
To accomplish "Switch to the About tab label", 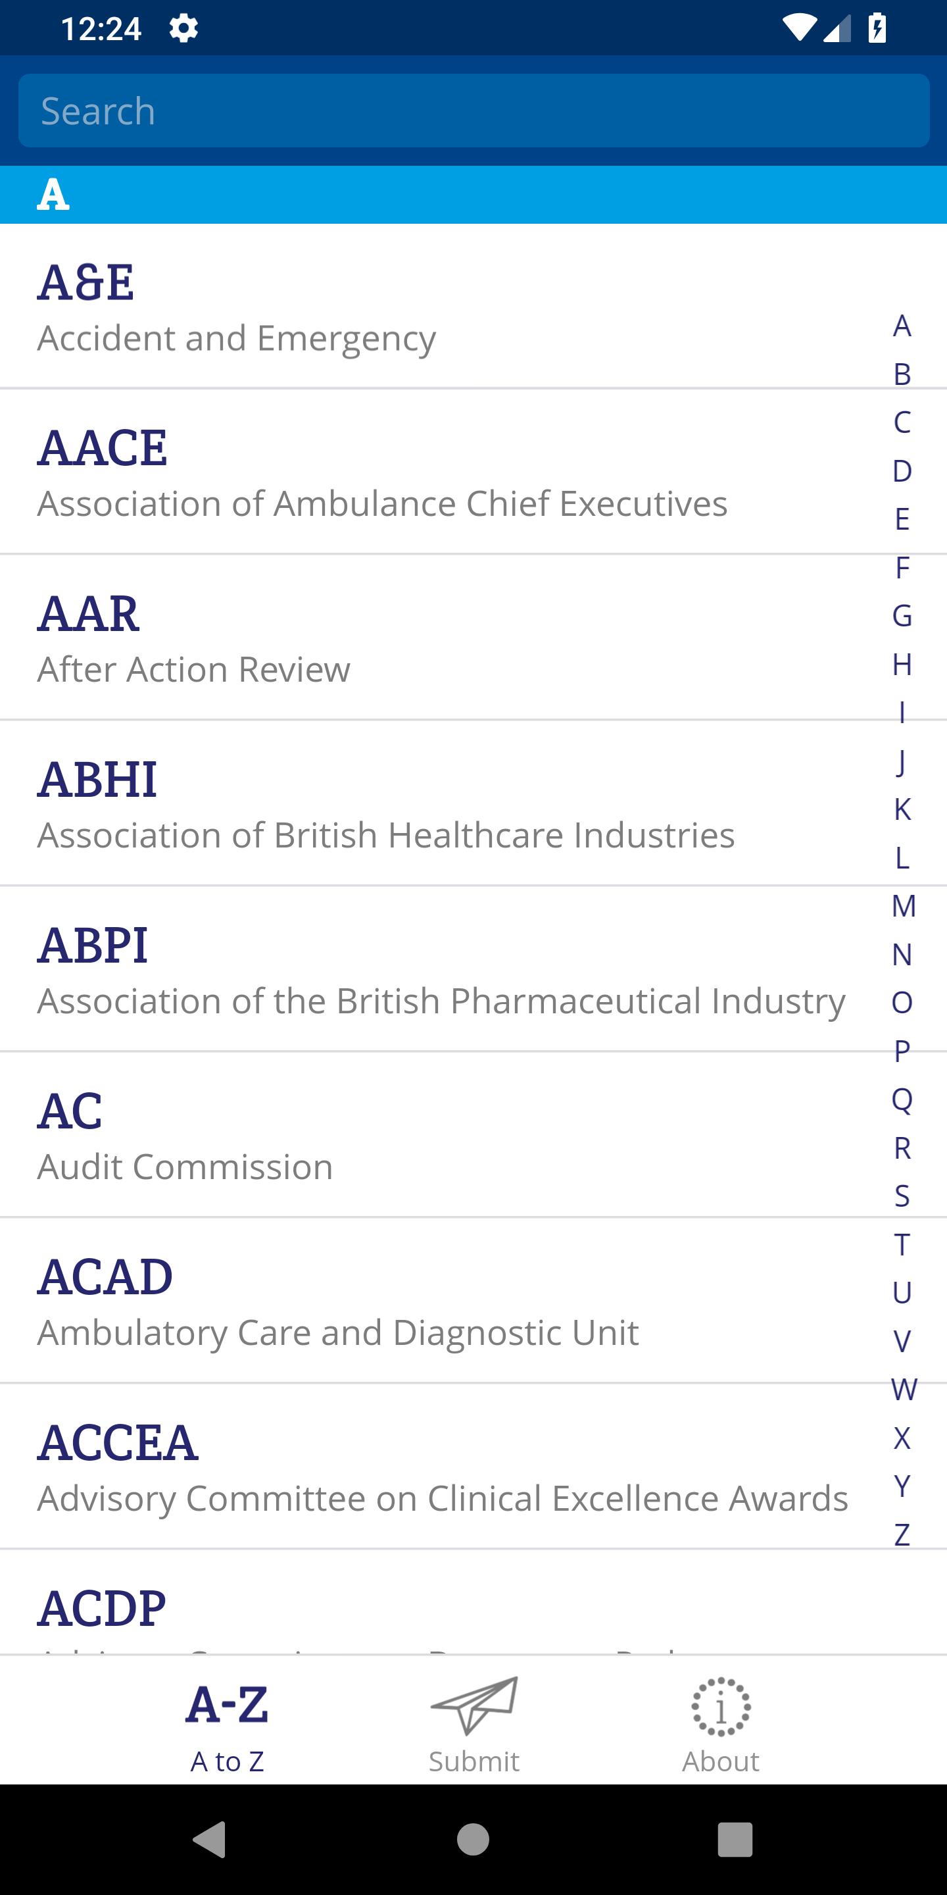I will [721, 1761].
